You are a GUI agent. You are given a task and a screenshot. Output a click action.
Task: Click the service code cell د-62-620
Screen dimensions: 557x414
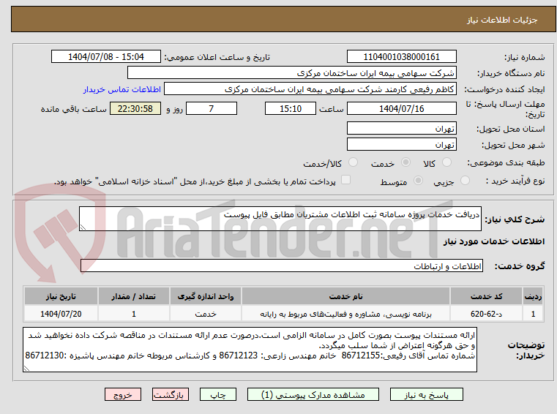pos(486,314)
